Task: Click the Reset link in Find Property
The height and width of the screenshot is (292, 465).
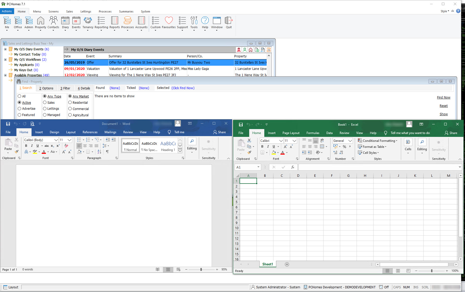Action: (x=444, y=106)
